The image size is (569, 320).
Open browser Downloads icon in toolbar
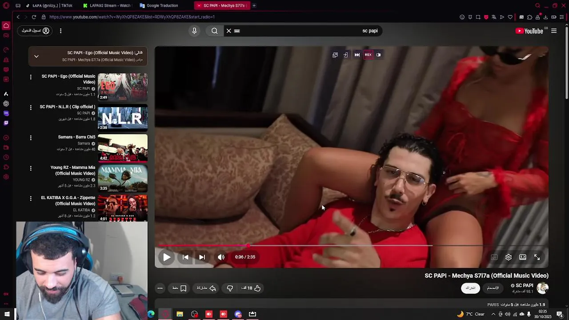click(545, 17)
